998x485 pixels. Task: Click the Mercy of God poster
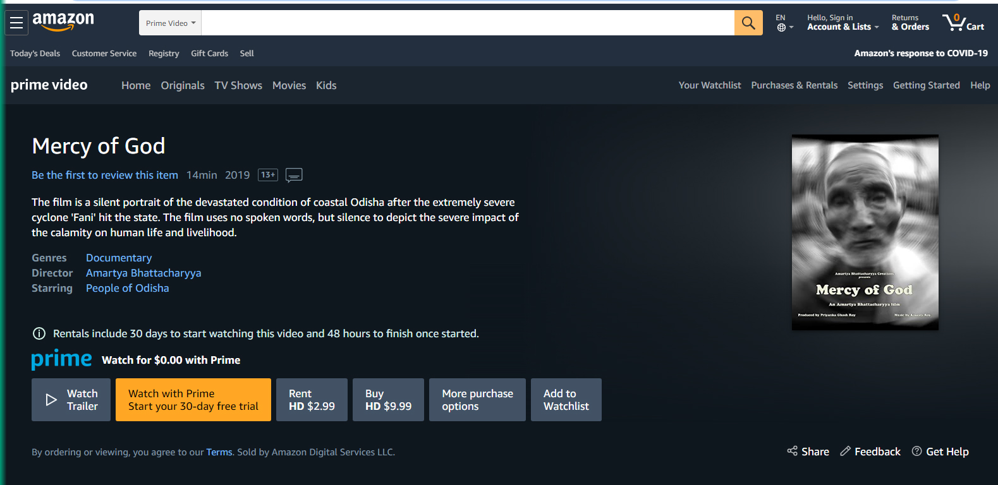pyautogui.click(x=865, y=232)
